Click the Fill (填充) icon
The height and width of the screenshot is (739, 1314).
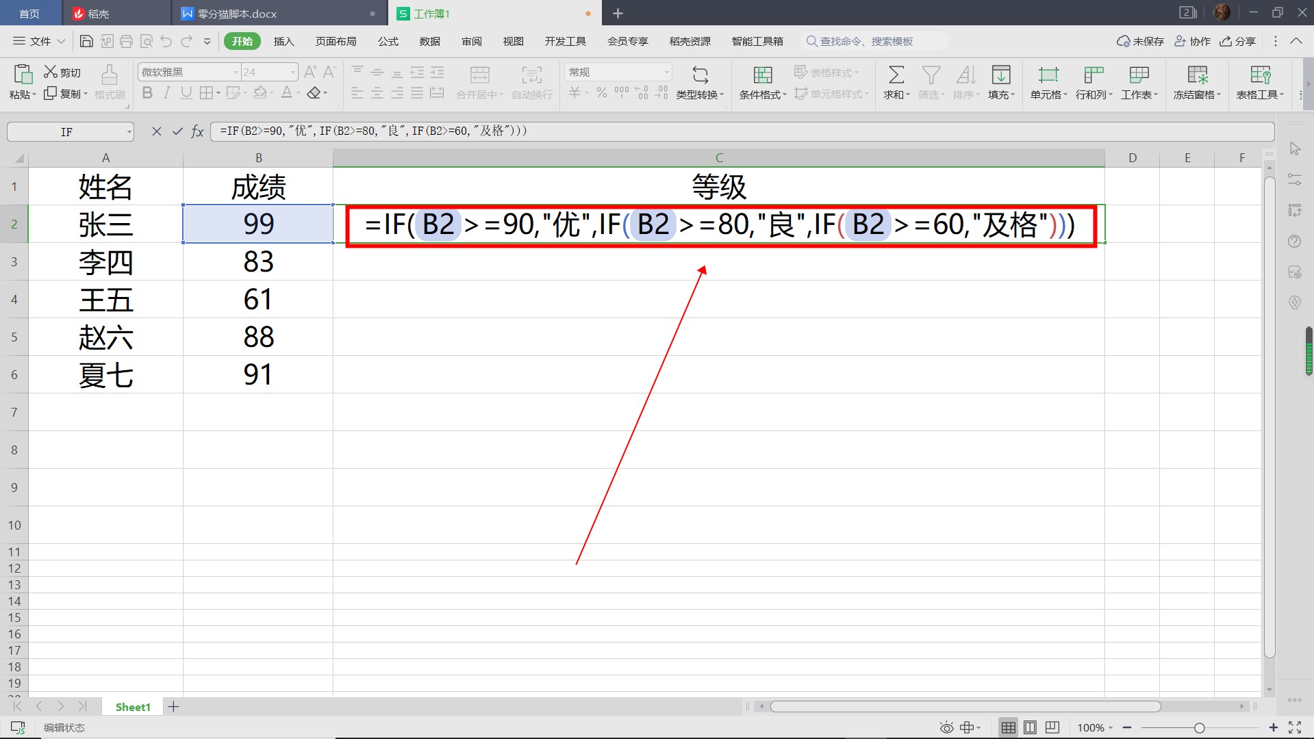click(1000, 75)
